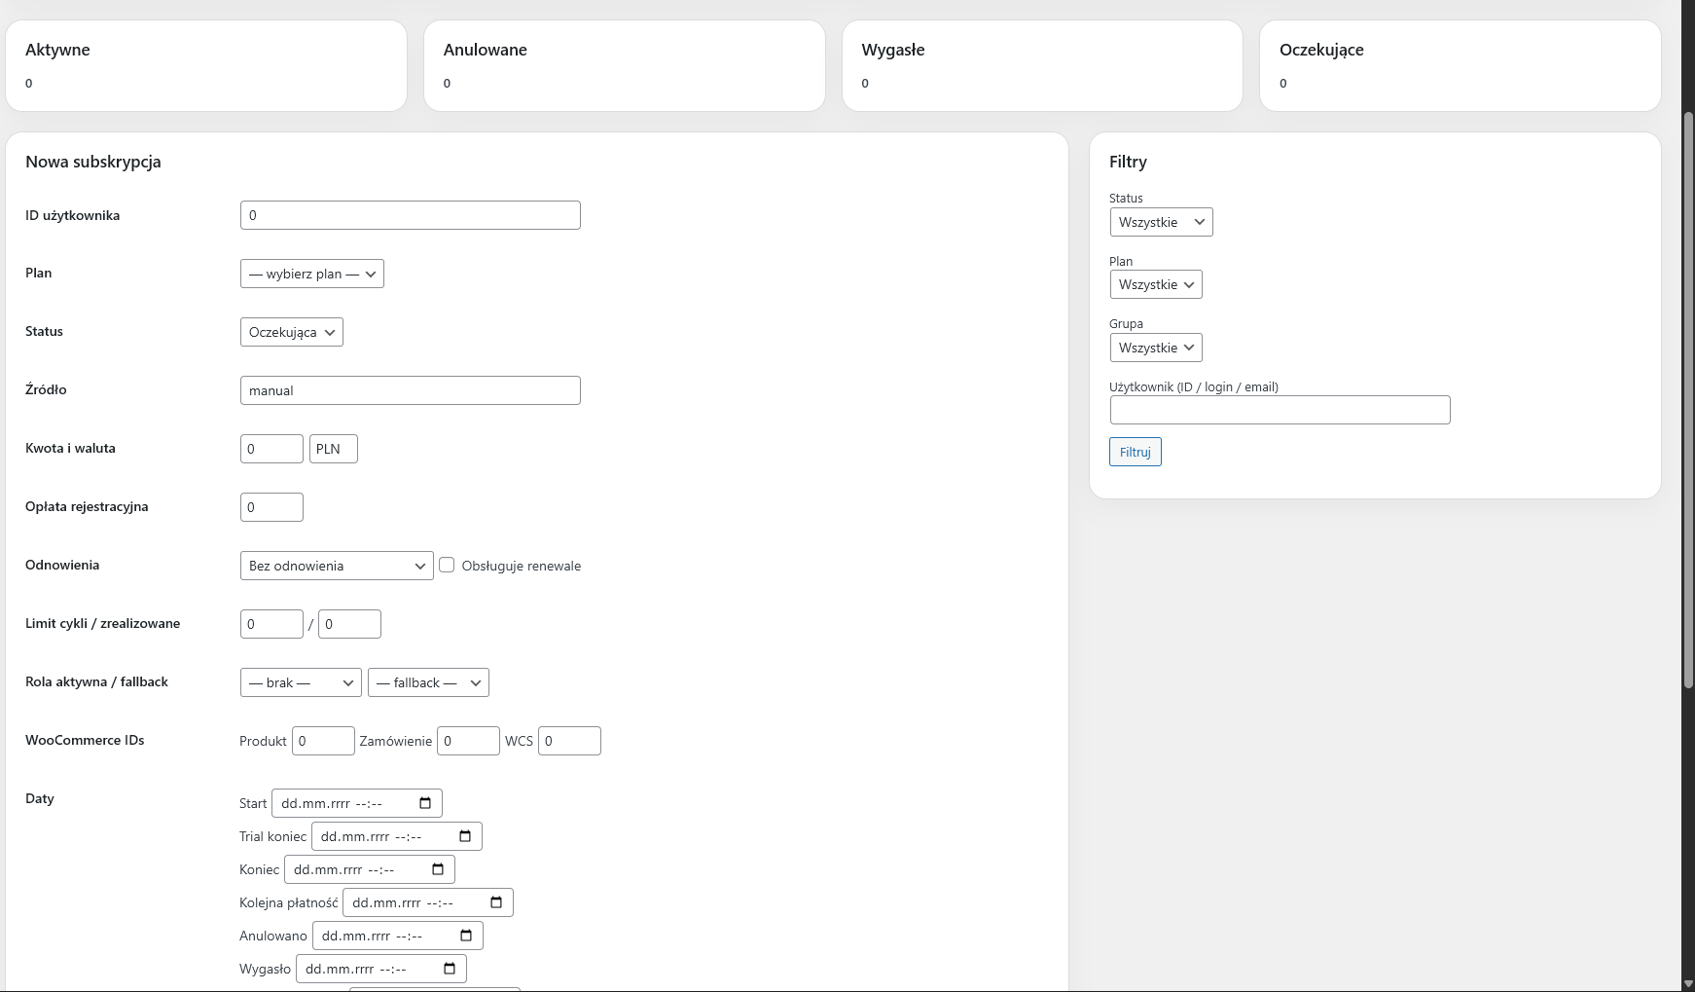Open the Rola aktywna brak dropdown
This screenshot has width=1695, height=992.
(300, 682)
